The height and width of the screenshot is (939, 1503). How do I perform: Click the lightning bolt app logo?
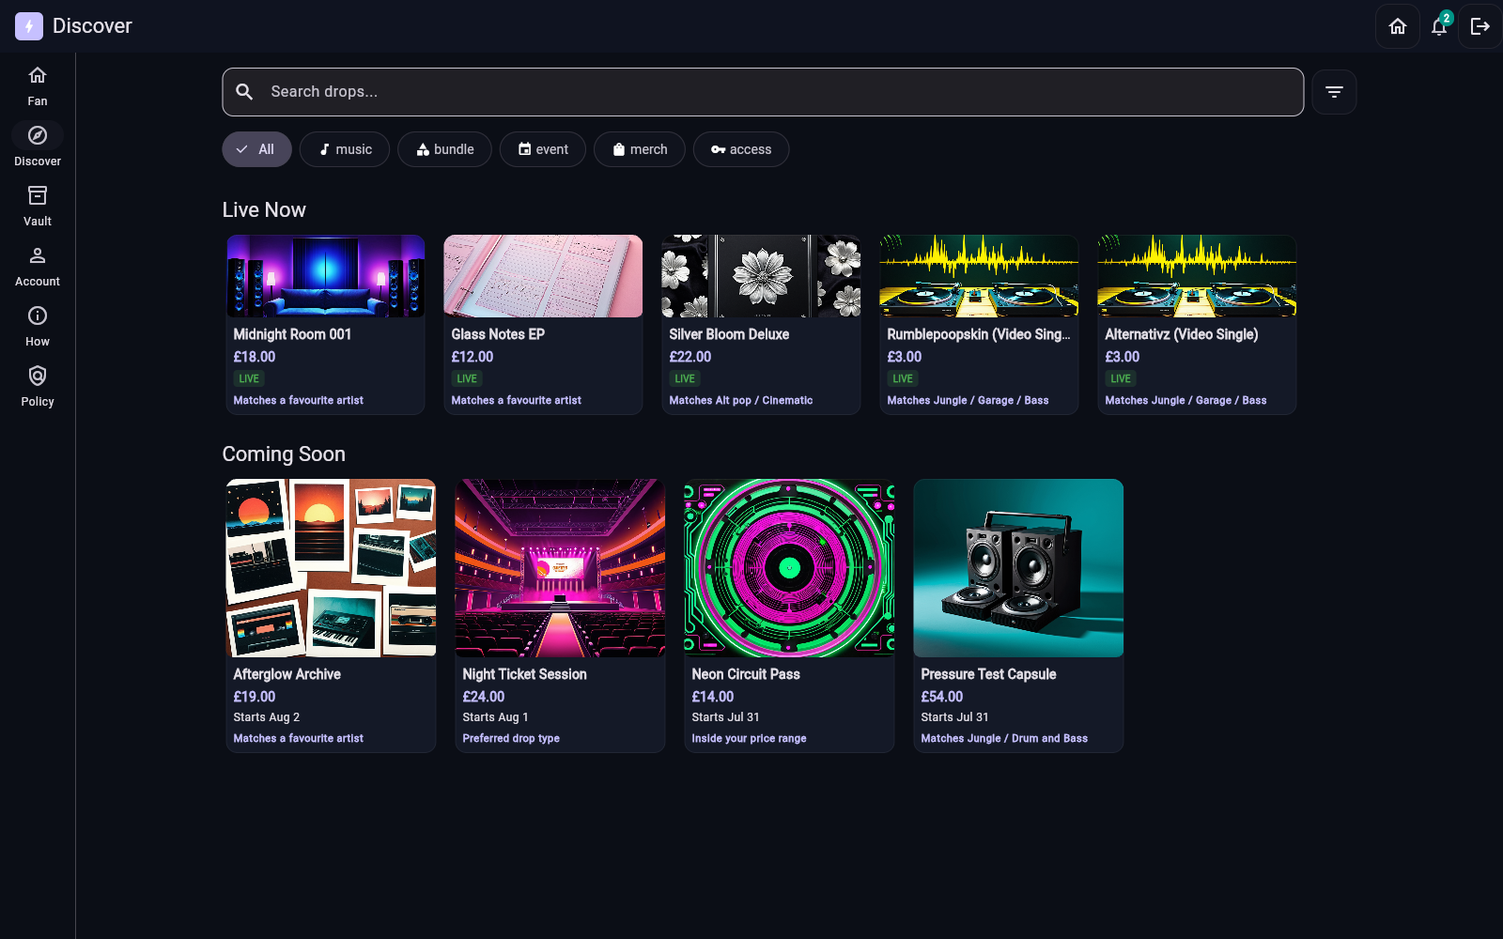[29, 26]
